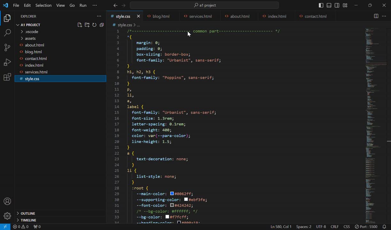This screenshot has height=230, width=391.
Task: Open the Search view in activity bar
Action: point(7,33)
